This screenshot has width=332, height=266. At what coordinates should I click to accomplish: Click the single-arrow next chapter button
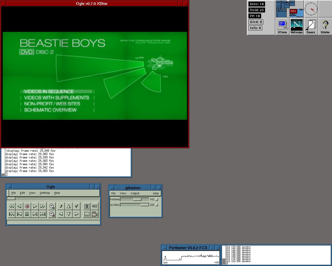coord(35,214)
